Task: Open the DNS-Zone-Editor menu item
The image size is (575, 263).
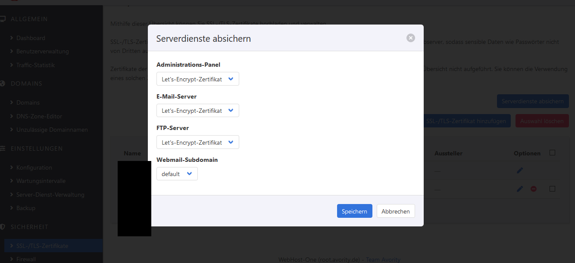Action: point(39,116)
